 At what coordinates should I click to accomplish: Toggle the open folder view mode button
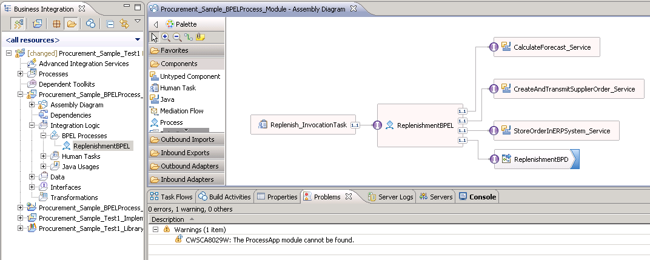click(71, 24)
